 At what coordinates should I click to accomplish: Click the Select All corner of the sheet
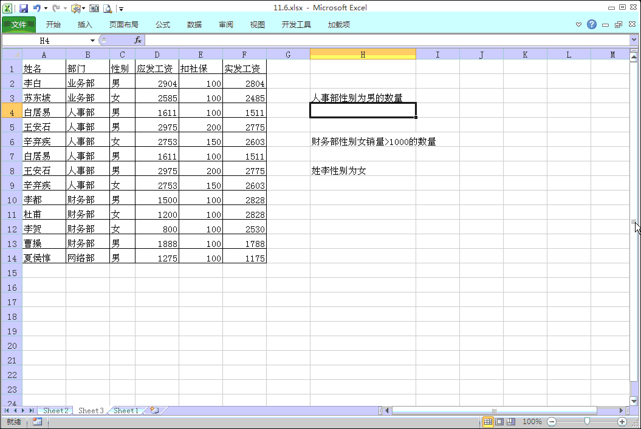tap(12, 54)
